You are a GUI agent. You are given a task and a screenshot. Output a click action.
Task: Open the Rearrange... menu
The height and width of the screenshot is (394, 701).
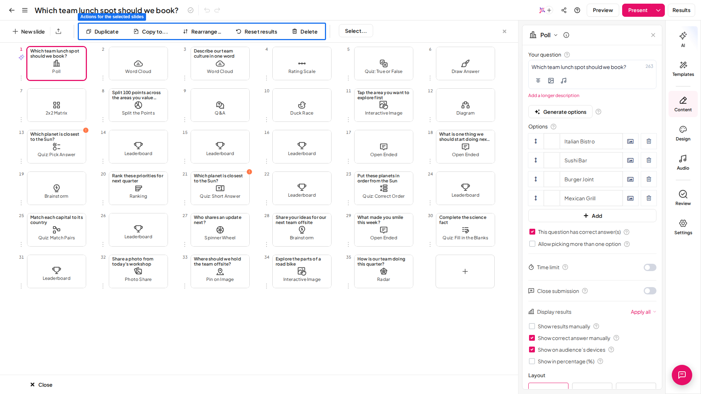click(202, 32)
